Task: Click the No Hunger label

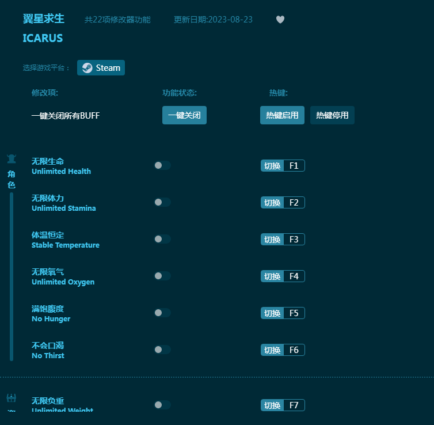Action: (x=51, y=318)
